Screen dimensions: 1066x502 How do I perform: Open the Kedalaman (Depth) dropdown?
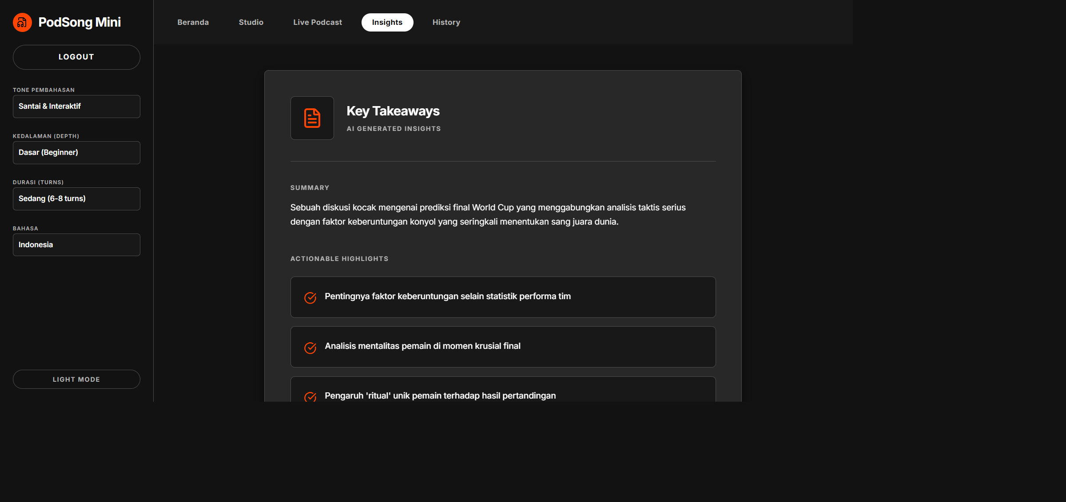[76, 153]
